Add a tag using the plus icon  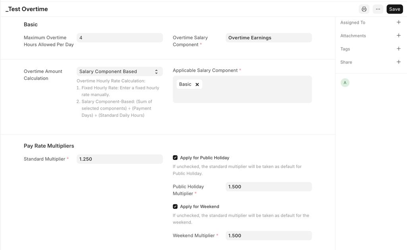click(399, 49)
